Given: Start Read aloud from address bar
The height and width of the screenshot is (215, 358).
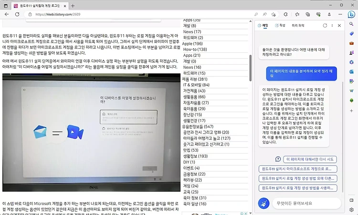Looking at the screenshot, I should click(x=264, y=14).
